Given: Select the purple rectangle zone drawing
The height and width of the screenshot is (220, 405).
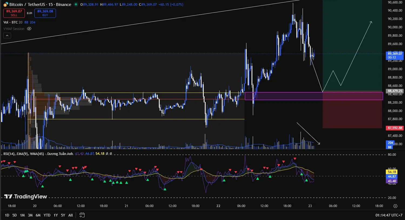Looking at the screenshot, I should tap(314, 96).
